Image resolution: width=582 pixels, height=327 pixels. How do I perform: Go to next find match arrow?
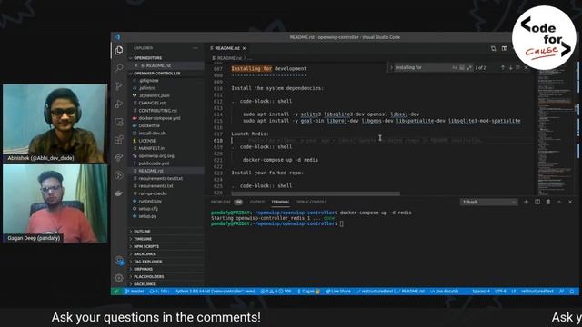click(x=510, y=67)
